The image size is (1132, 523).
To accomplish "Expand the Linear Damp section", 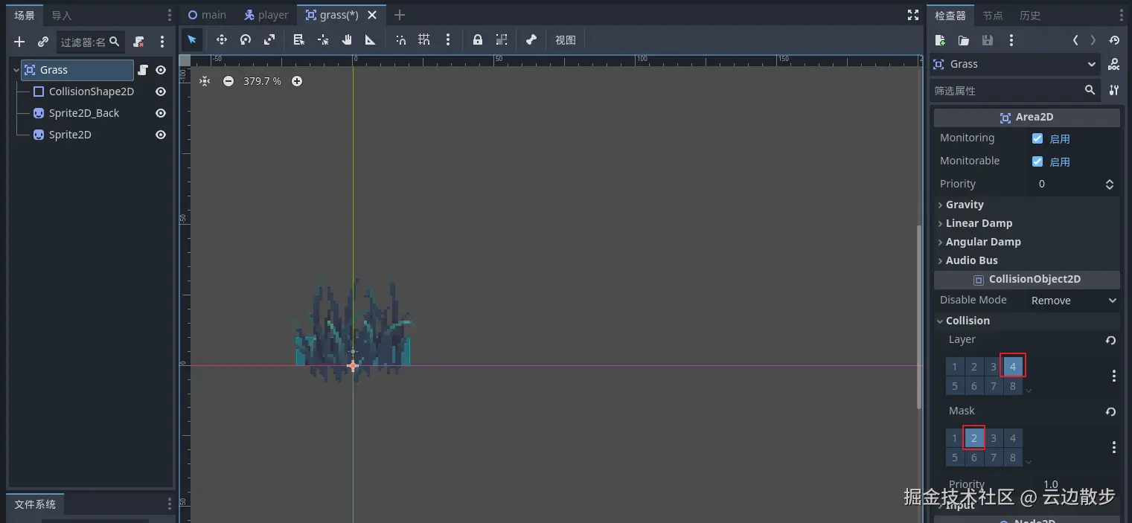I will click(x=978, y=223).
